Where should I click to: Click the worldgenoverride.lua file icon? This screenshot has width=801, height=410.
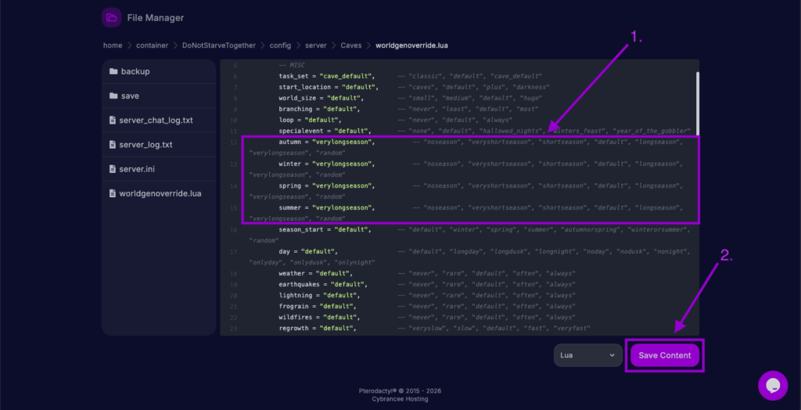point(113,193)
